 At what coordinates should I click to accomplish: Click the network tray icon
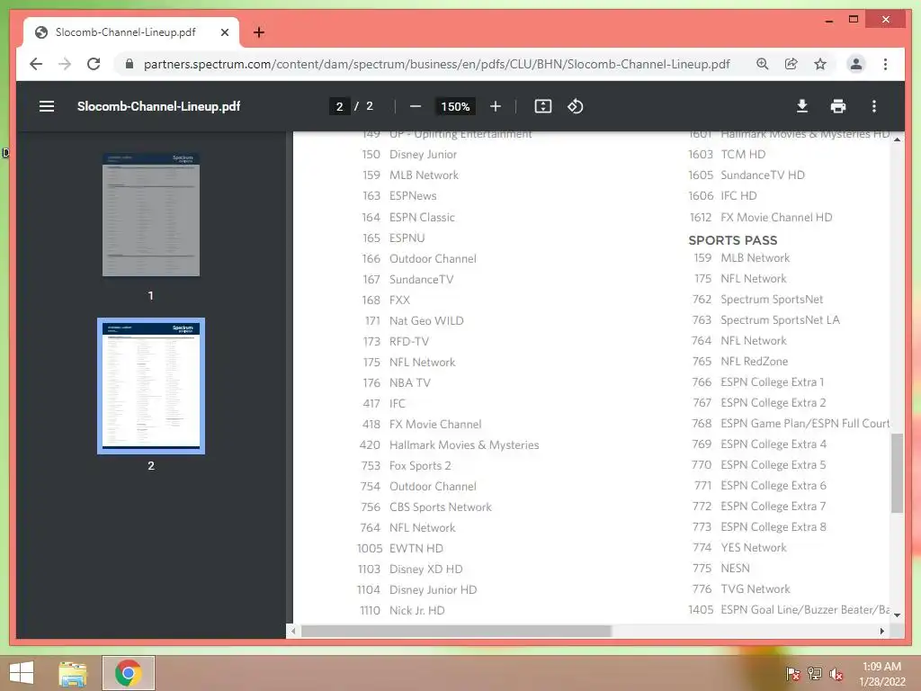click(x=815, y=673)
